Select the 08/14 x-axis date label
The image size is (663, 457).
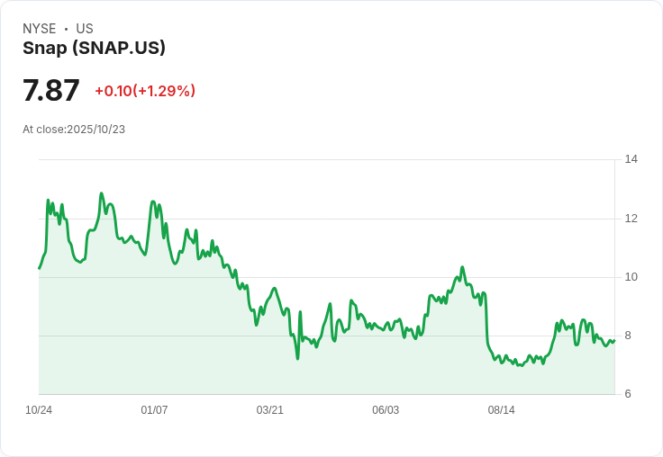point(501,410)
